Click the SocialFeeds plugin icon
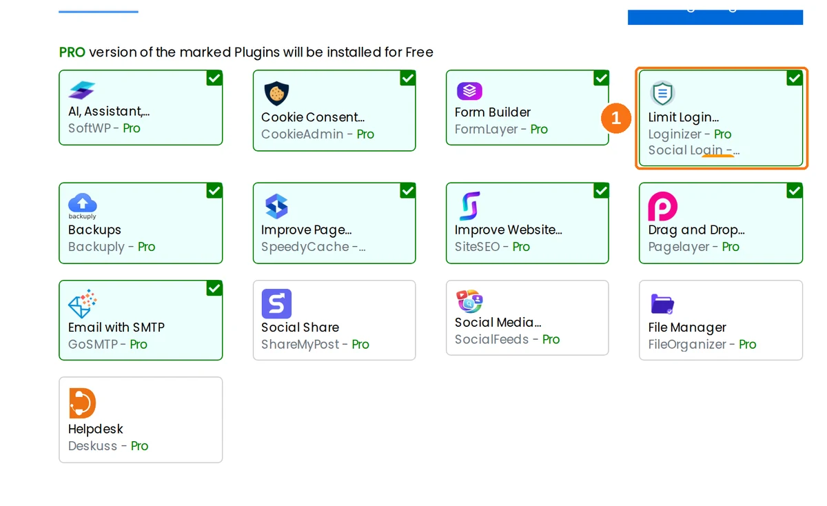Viewport: 827px width, 506px height. (469, 301)
